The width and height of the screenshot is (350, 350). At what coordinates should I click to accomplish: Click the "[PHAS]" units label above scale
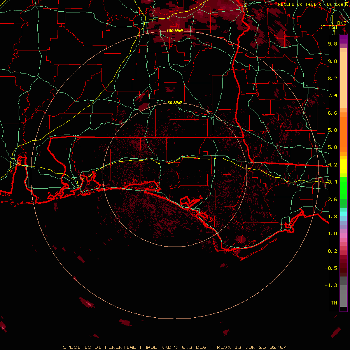point(329,27)
